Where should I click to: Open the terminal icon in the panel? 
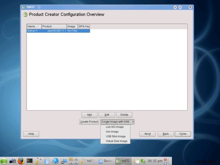pyautogui.click(x=30, y=161)
